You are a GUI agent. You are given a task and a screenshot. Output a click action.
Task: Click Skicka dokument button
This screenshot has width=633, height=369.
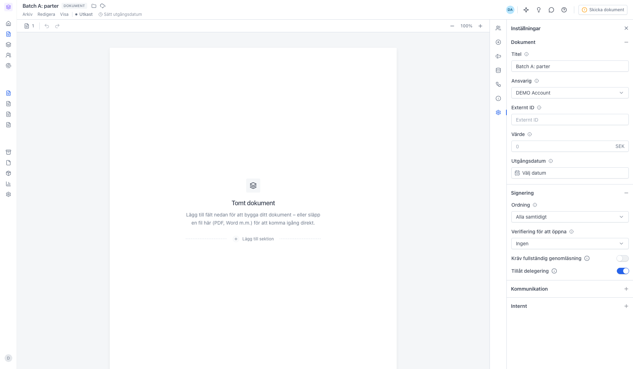pos(603,10)
